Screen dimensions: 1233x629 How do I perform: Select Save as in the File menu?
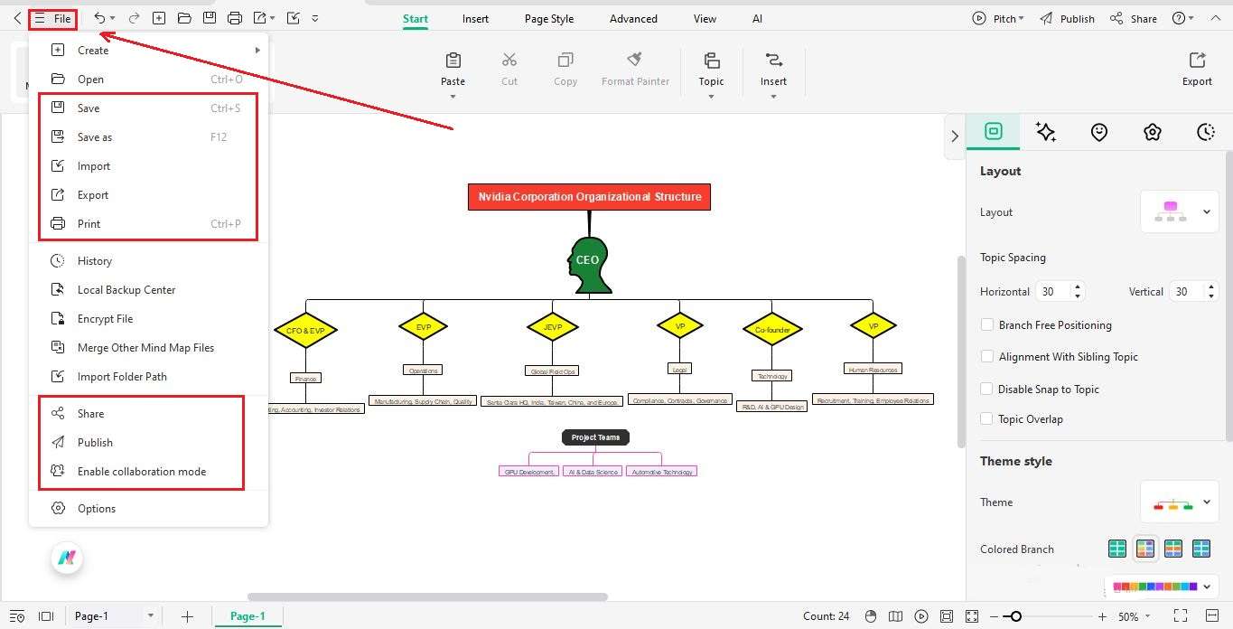(x=148, y=137)
